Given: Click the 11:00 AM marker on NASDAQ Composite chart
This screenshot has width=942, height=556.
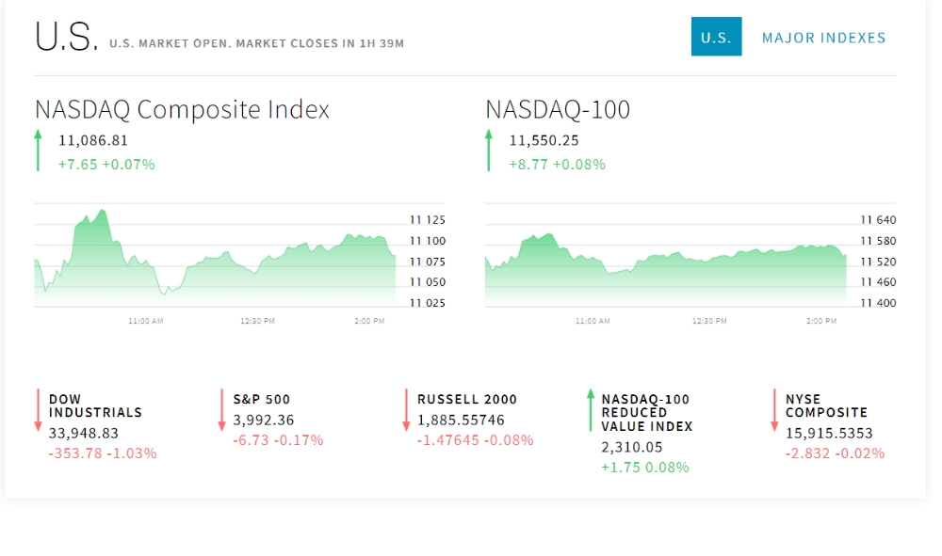Looking at the screenshot, I should point(145,322).
